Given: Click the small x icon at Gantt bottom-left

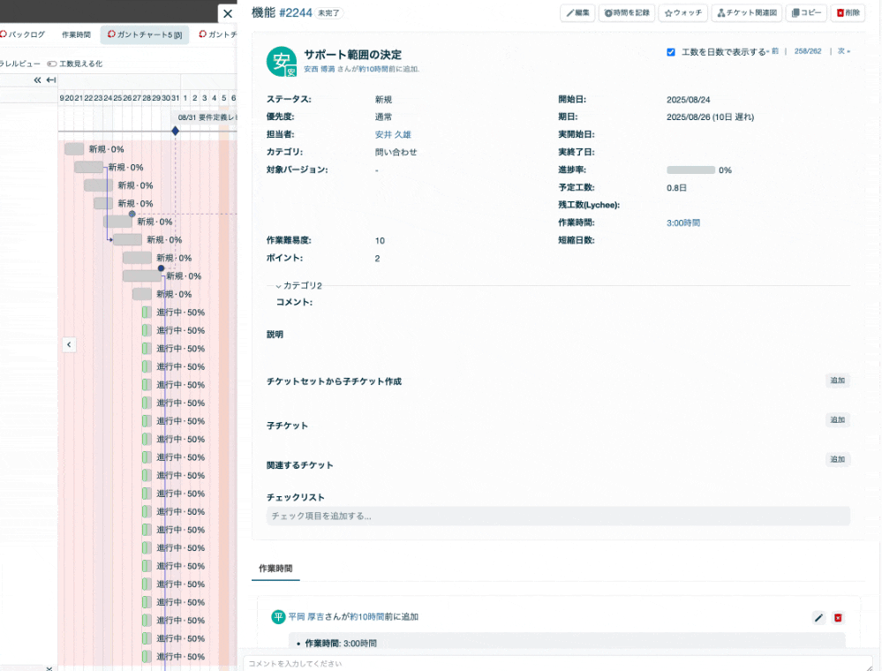Looking at the screenshot, I should pyautogui.click(x=49, y=668).
